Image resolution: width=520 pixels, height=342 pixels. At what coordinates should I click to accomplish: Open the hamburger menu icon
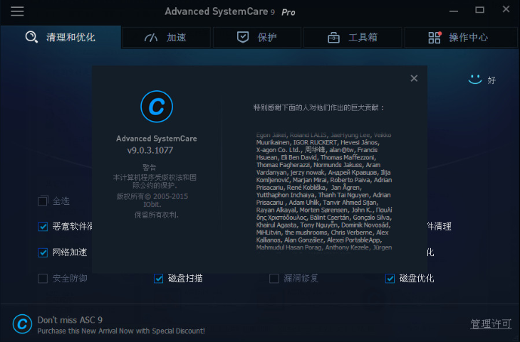tap(17, 11)
